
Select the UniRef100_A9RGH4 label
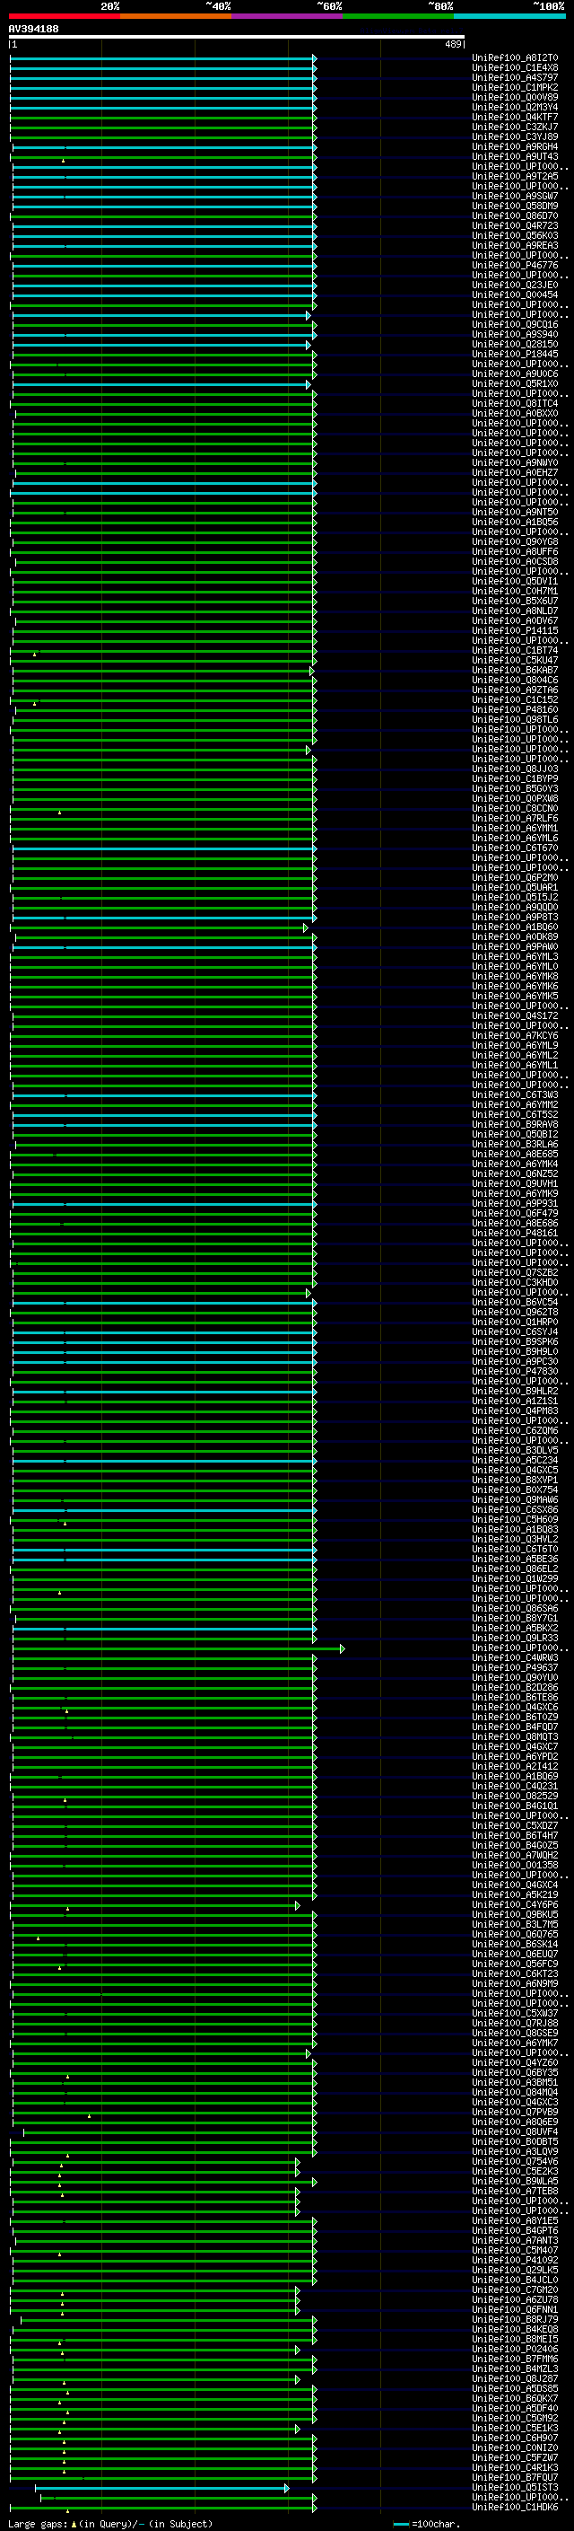(x=515, y=146)
